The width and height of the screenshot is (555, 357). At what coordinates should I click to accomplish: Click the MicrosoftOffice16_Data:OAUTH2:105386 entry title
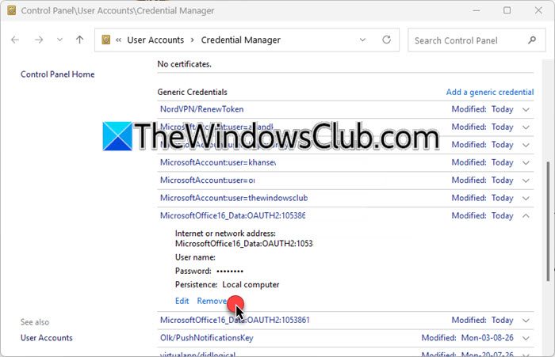click(232, 215)
